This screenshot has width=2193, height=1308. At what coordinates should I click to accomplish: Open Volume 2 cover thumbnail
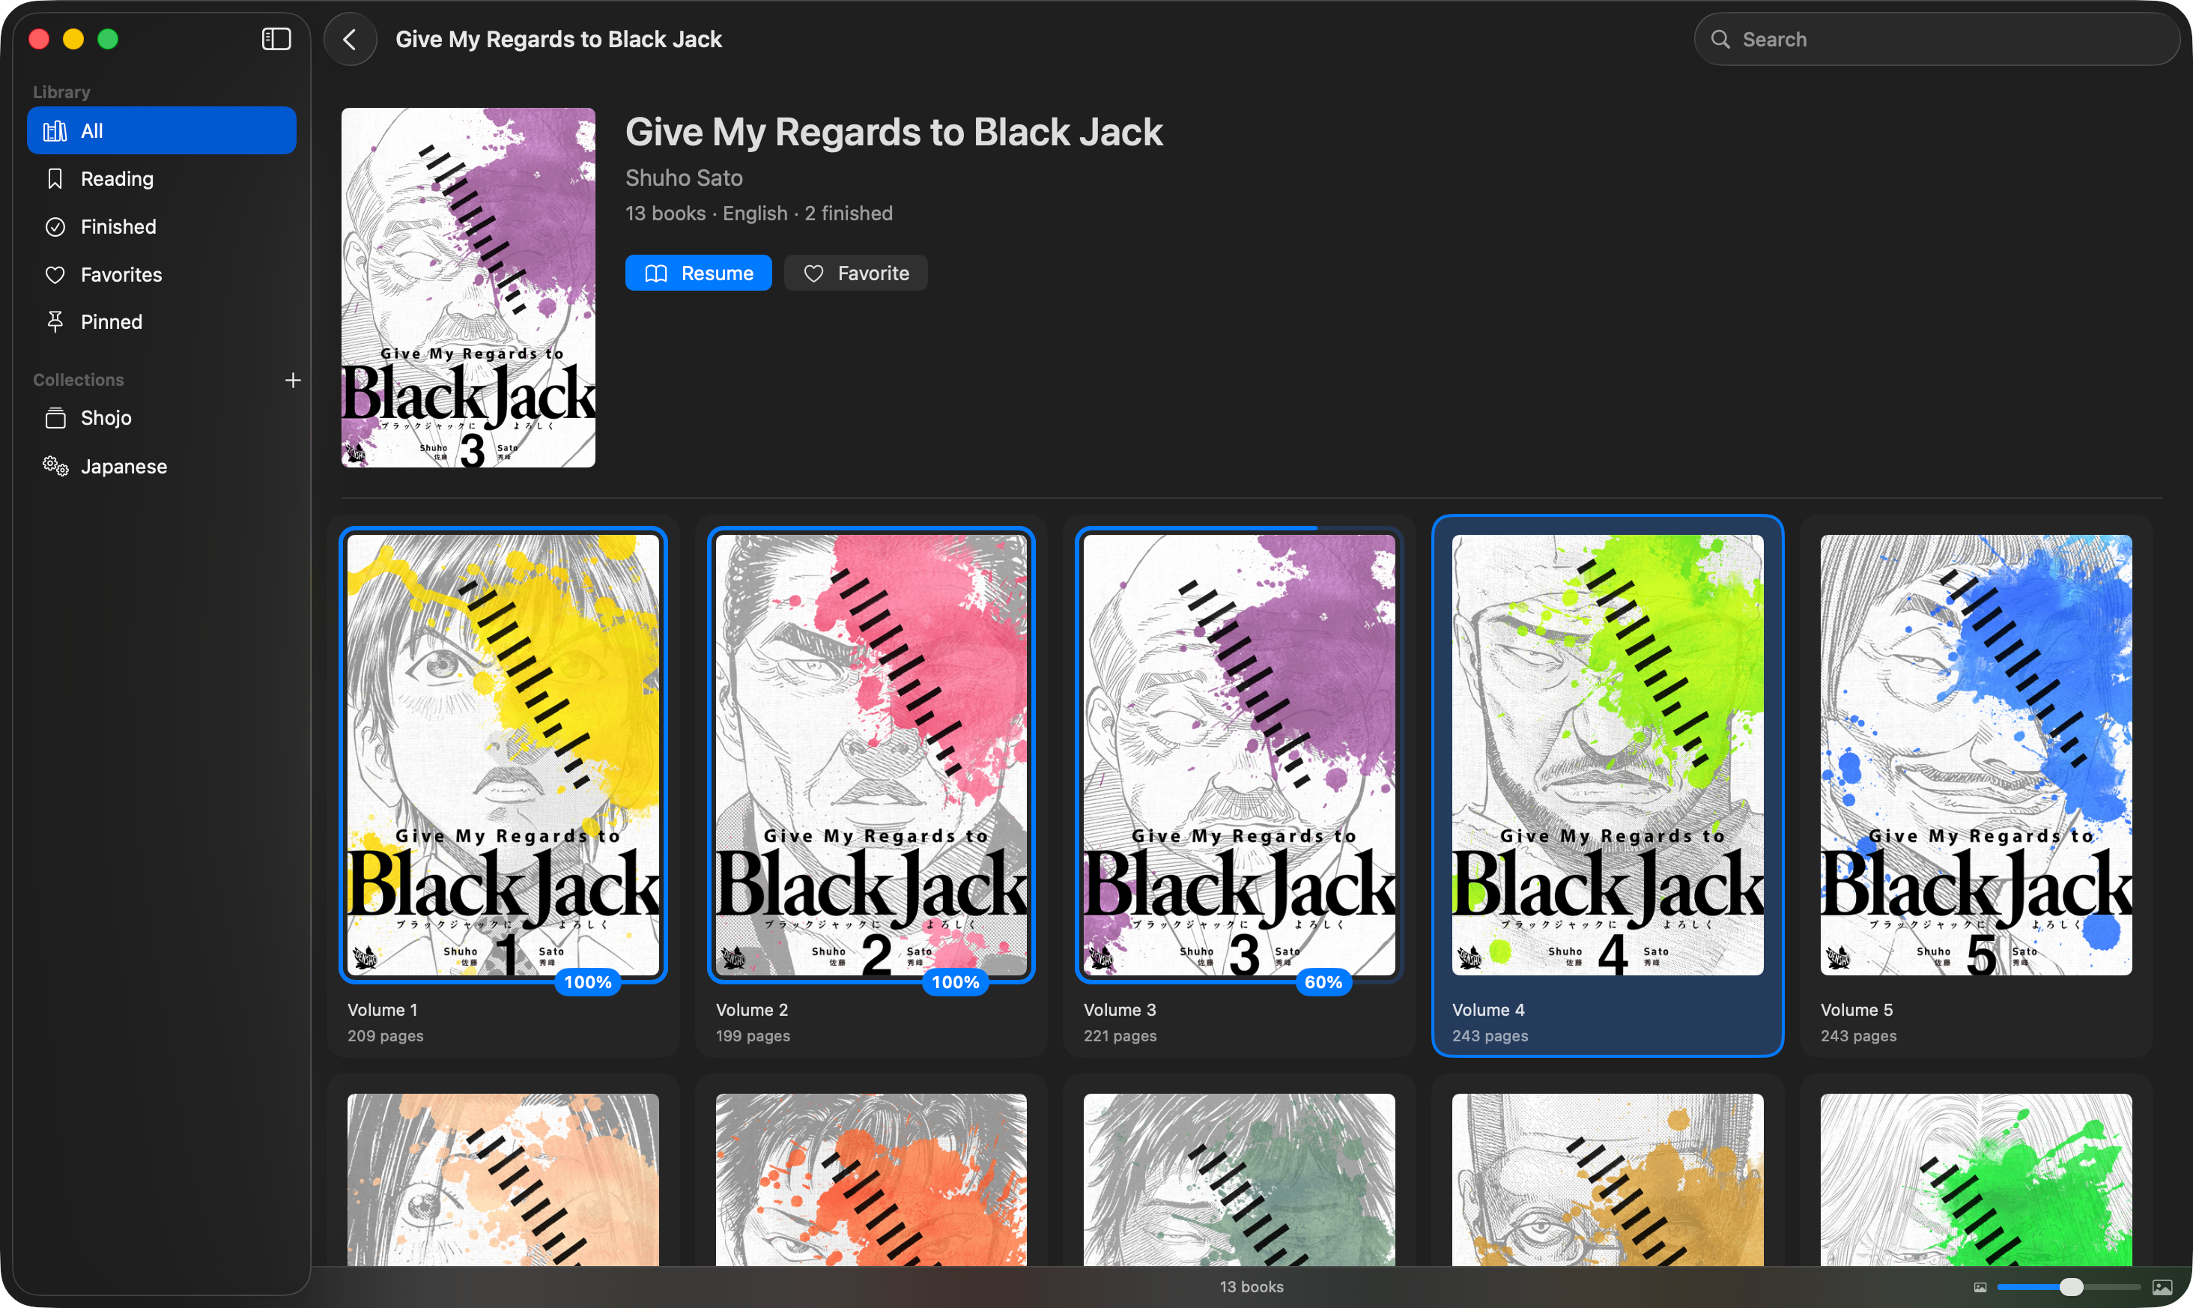point(871,754)
